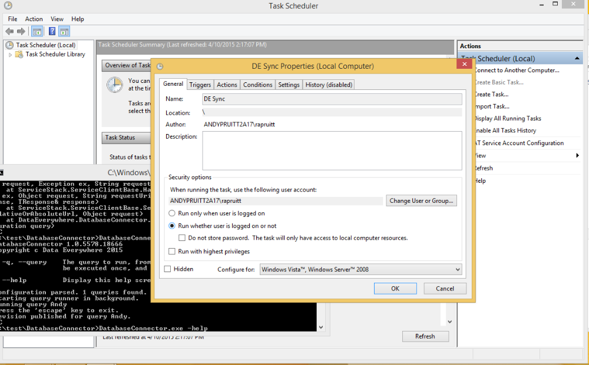Click the overview clock image in summary pane
Image resolution: width=589 pixels, height=365 pixels.
point(114,85)
